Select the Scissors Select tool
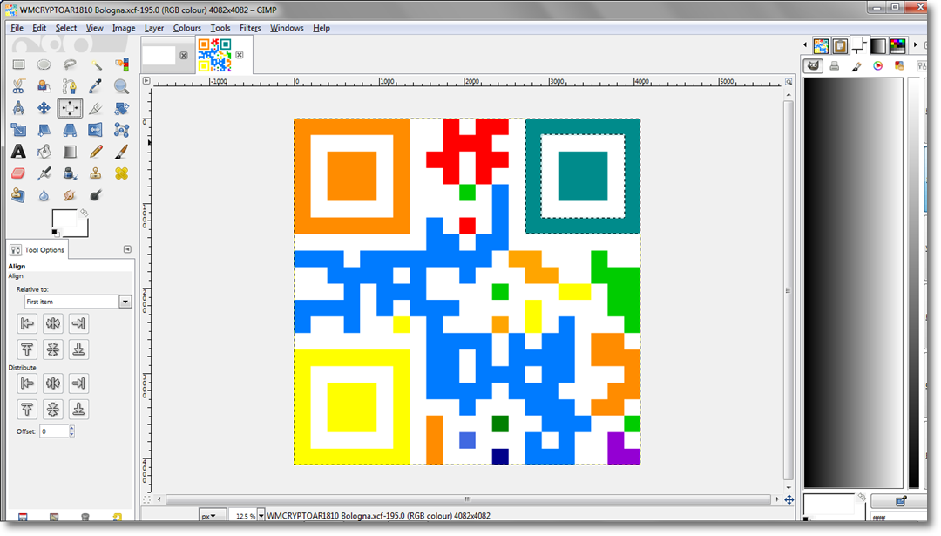941x536 pixels. 18,86
